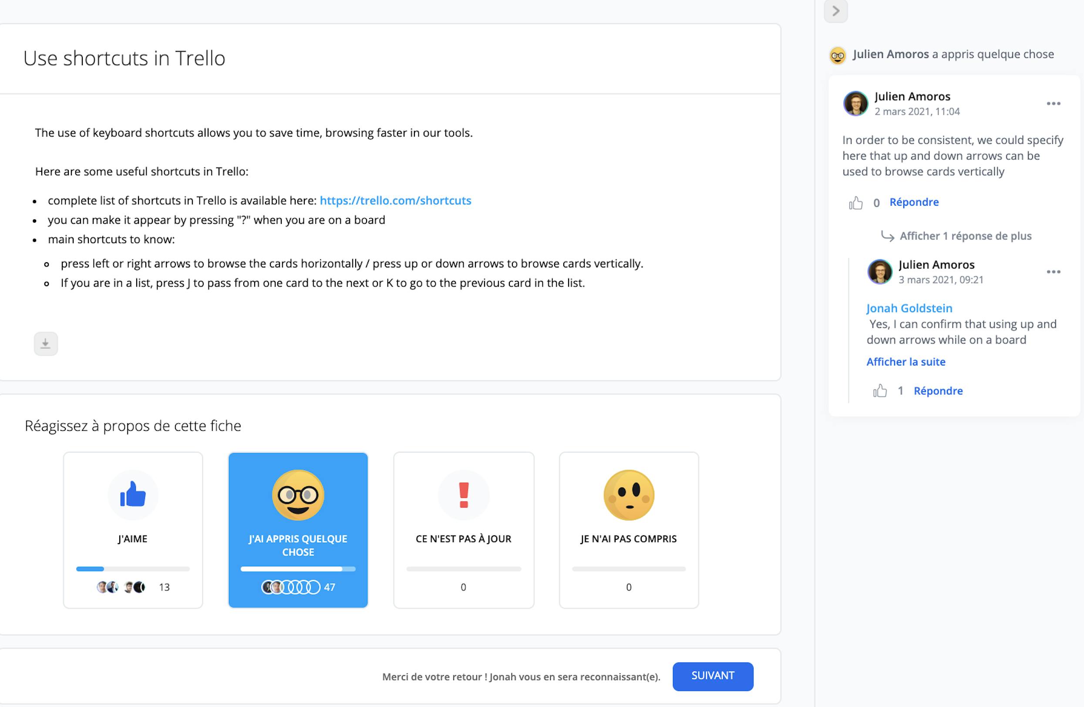1084x707 pixels.
Task: Click Répondre under the 2 mars comment
Action: pyautogui.click(x=914, y=203)
